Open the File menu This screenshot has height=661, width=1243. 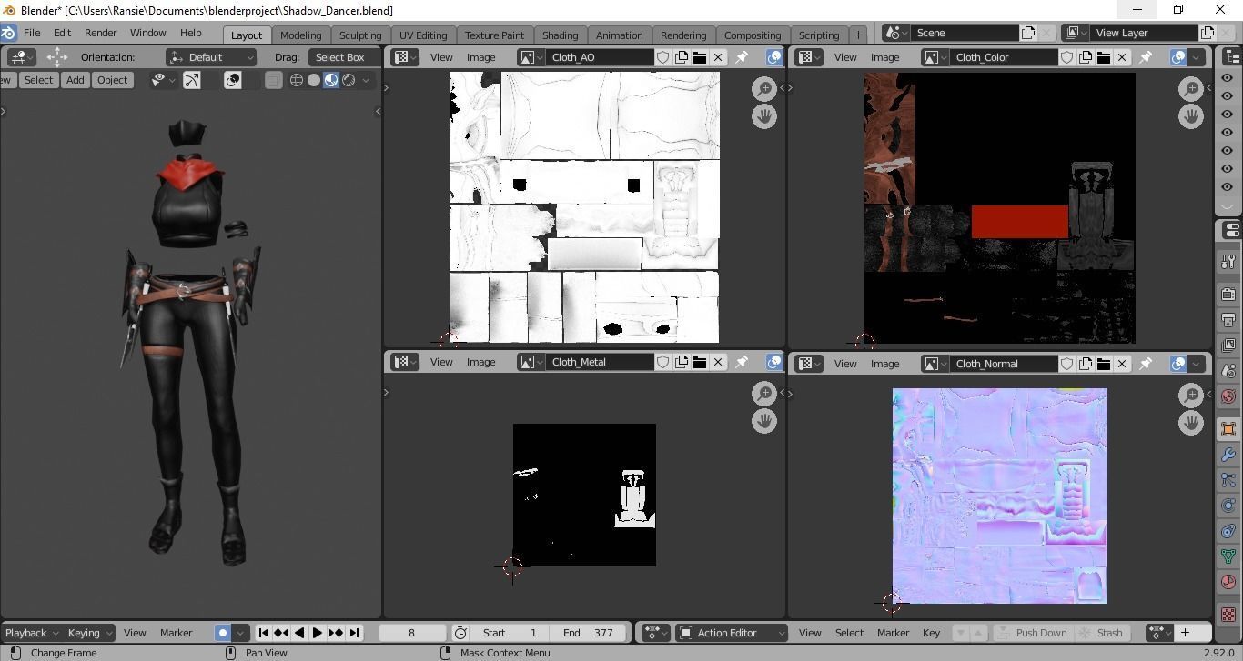point(32,33)
